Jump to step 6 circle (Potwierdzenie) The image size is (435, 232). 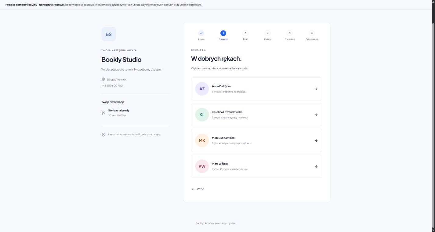(x=312, y=33)
